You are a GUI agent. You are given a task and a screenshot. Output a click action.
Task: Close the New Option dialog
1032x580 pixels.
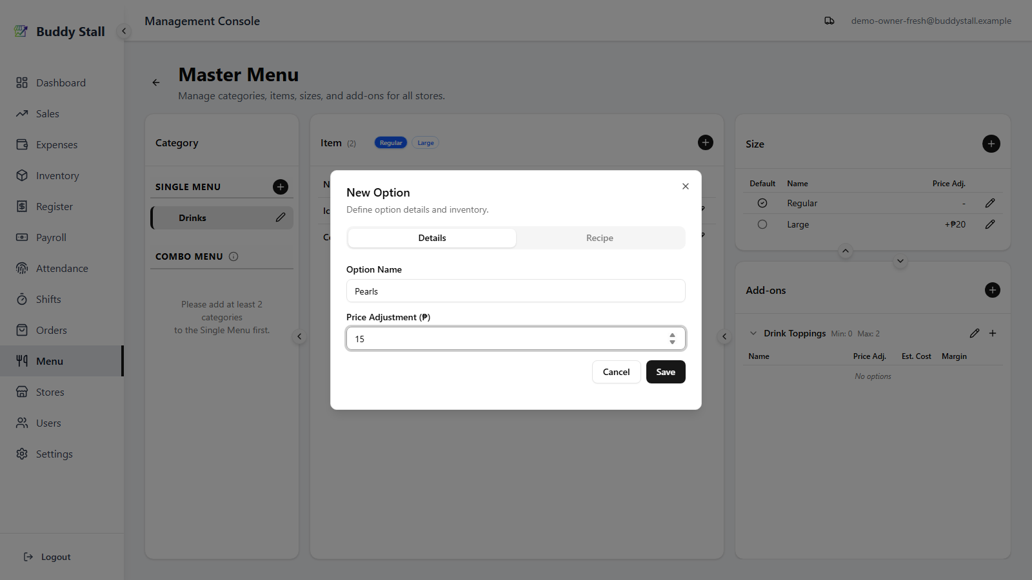point(686,186)
